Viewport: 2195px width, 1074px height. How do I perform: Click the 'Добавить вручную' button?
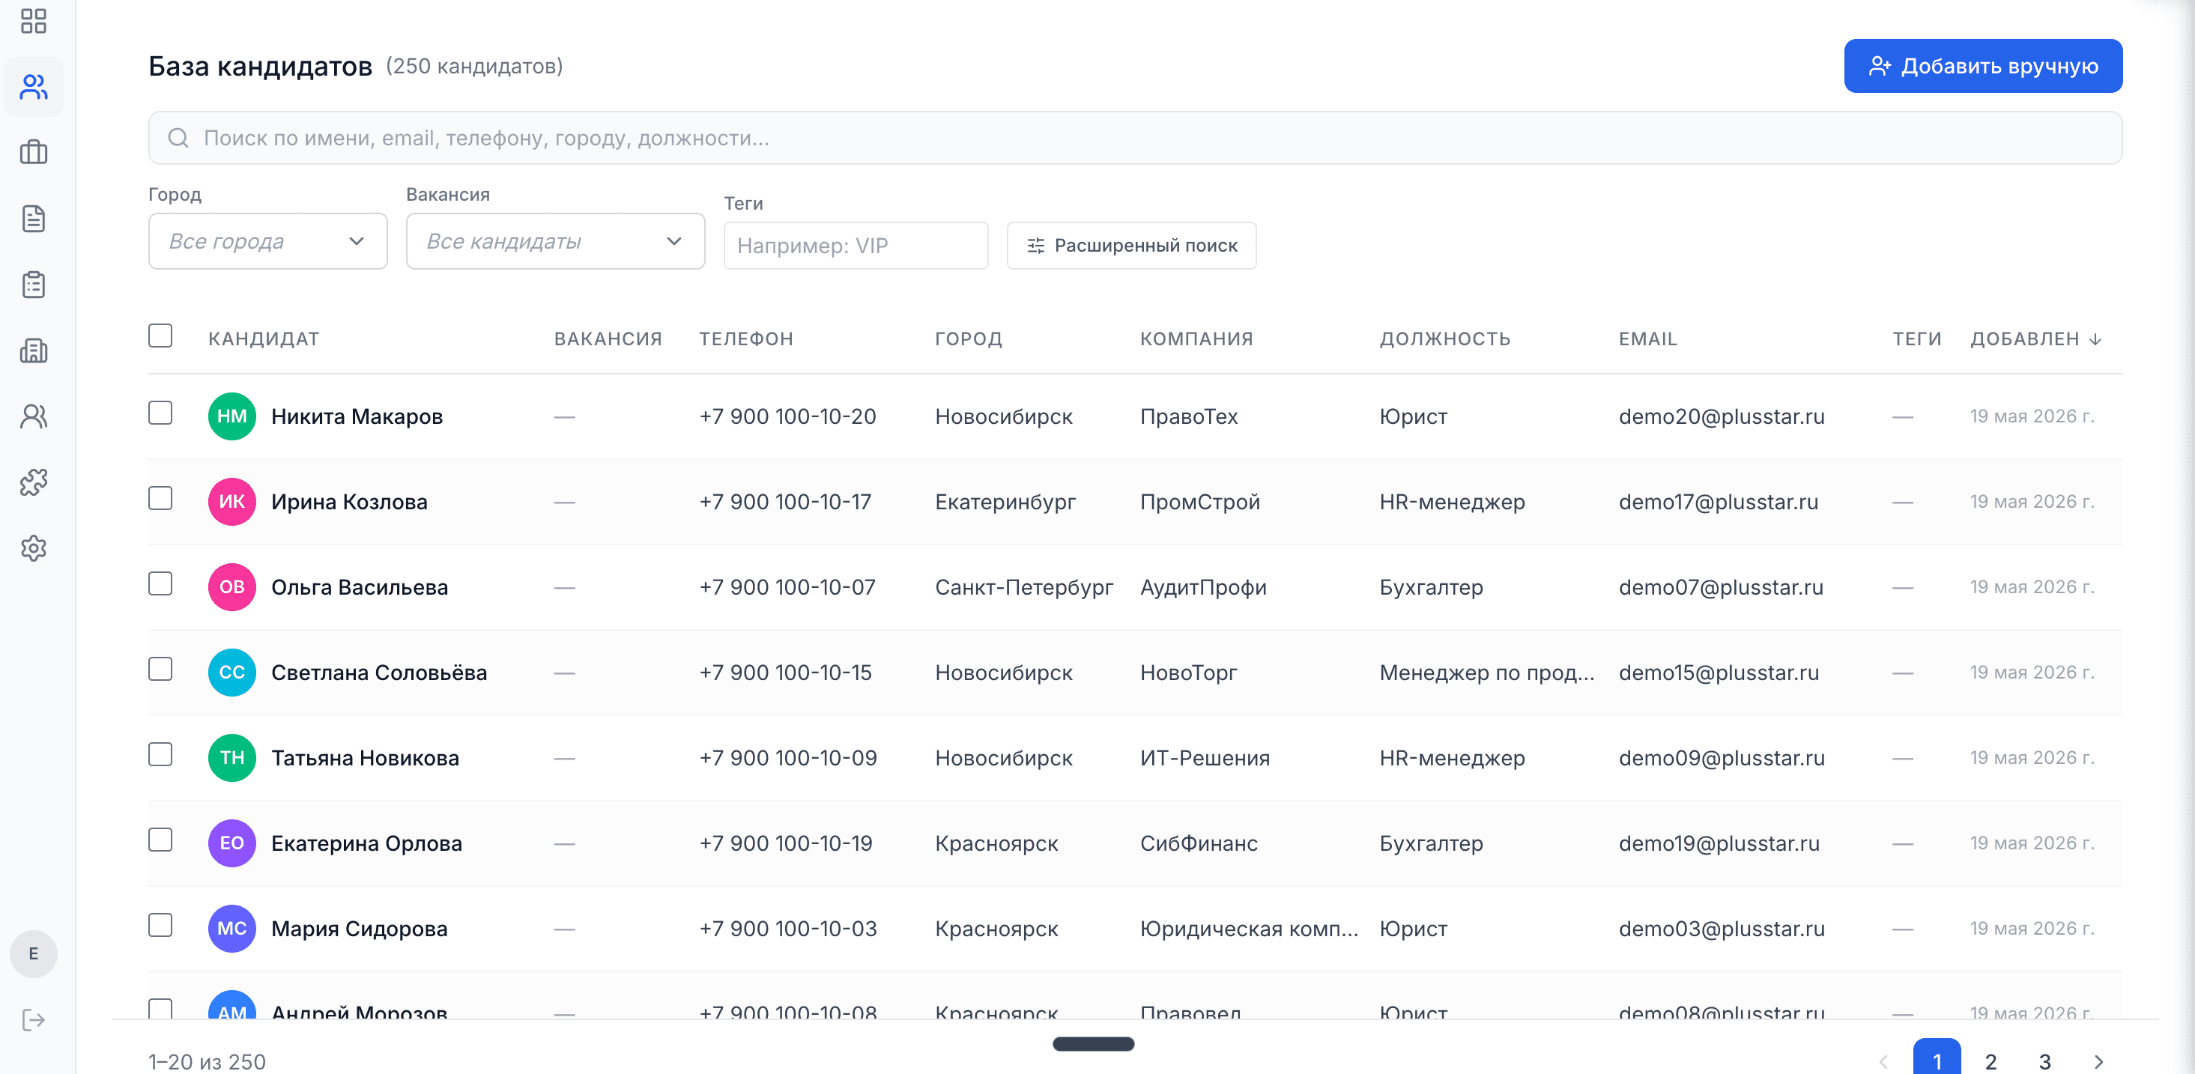[x=1983, y=66]
